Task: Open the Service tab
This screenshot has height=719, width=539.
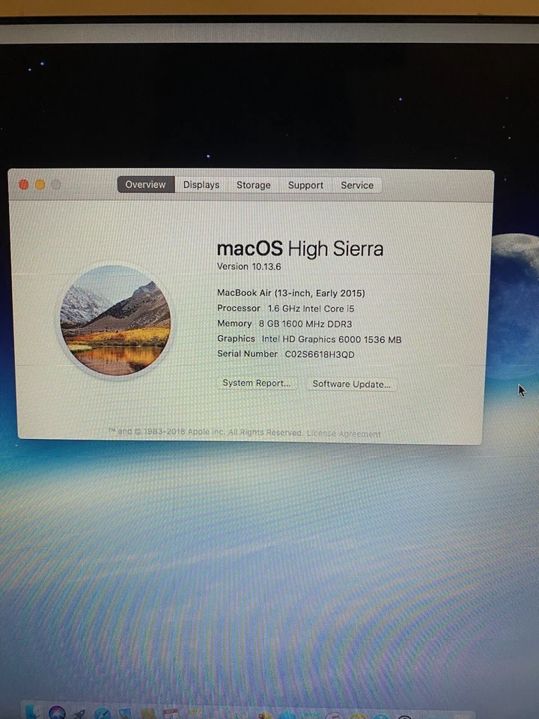Action: 356,185
